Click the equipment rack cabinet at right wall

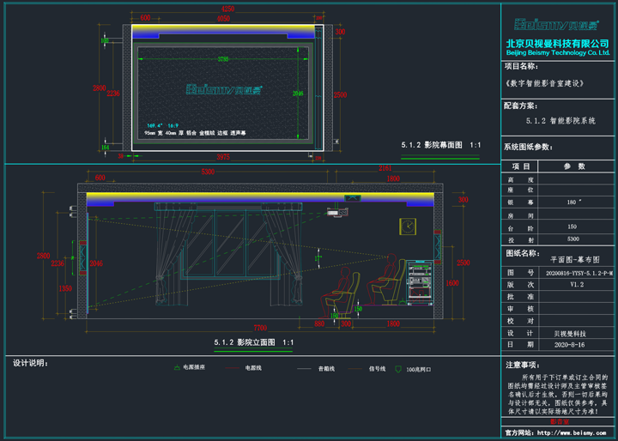420,281
